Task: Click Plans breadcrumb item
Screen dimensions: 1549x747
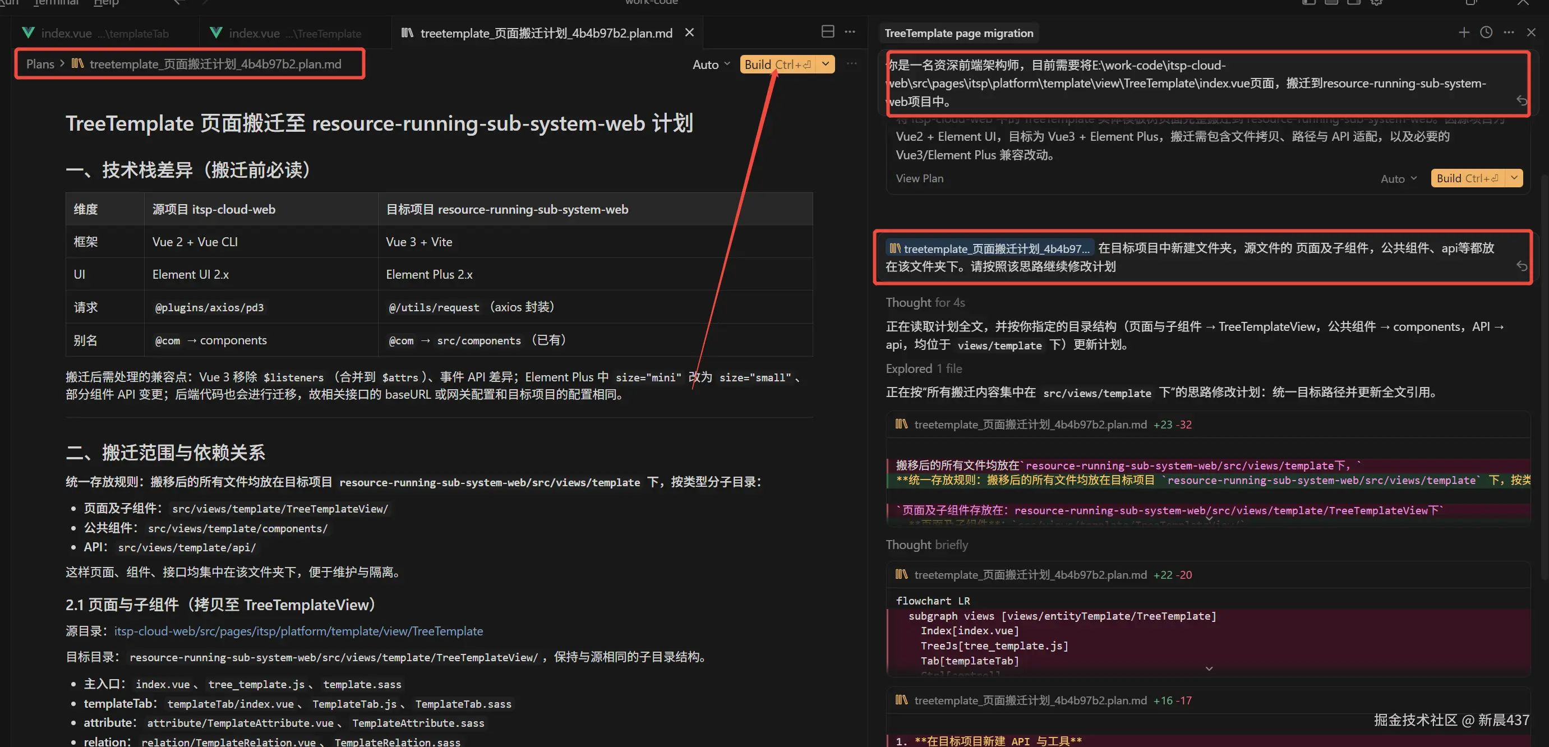Action: pos(40,64)
